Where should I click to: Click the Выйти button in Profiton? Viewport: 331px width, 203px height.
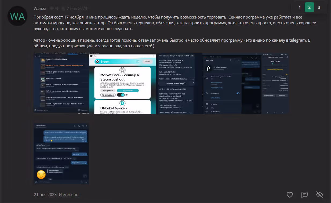pos(147,61)
